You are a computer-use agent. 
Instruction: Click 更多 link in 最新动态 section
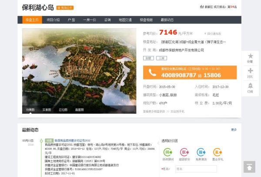pos(234,130)
